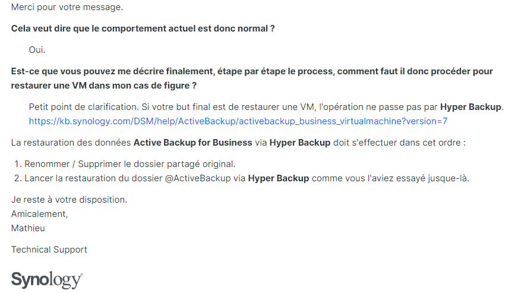Click the 'Hyper Backup' bold text in step two
Viewport: 518px width, 293px height.
click(279, 178)
